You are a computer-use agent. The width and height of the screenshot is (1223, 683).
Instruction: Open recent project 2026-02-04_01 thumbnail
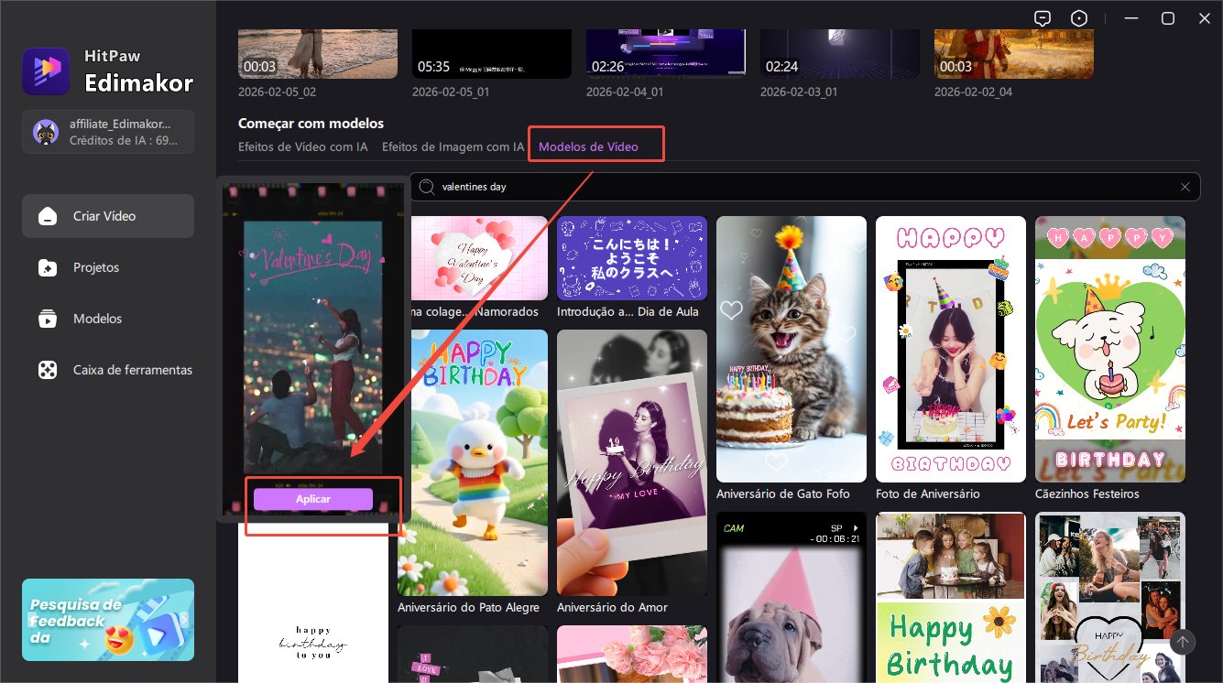point(665,53)
